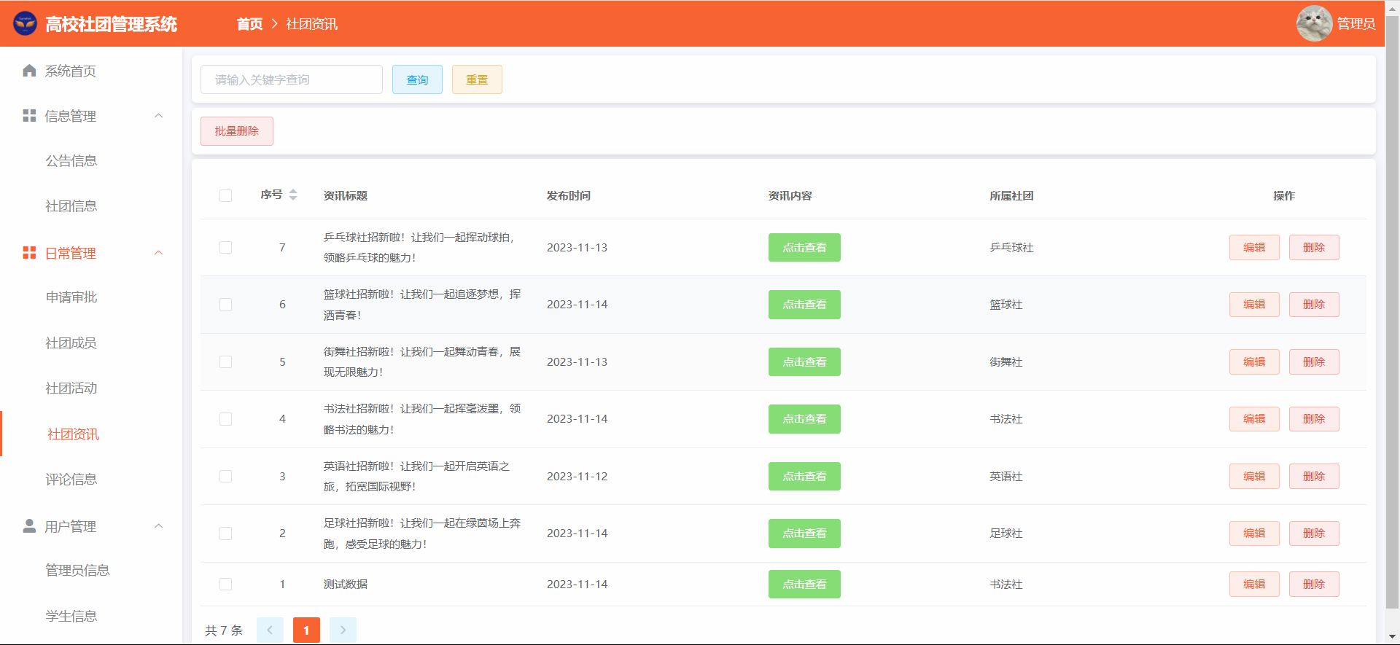Click the user icon beside 用户管理

(29, 526)
